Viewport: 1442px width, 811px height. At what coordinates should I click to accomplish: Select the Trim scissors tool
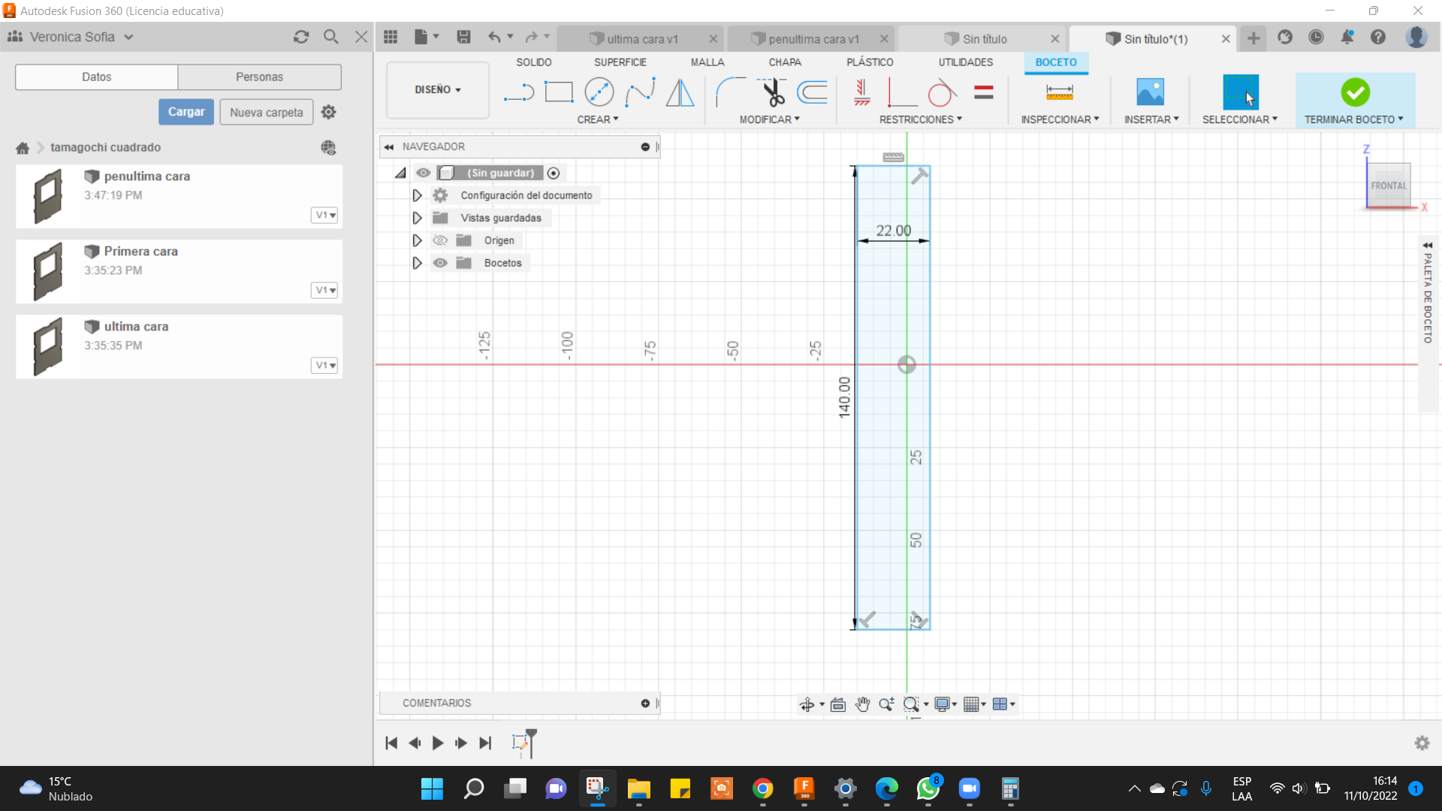click(x=772, y=92)
